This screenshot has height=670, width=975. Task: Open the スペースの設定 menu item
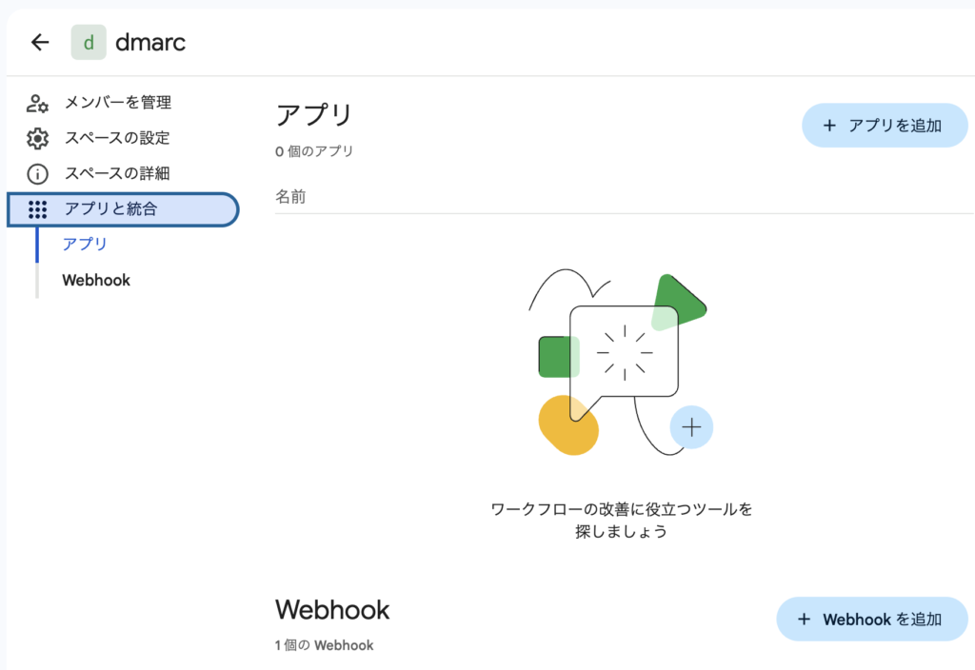click(117, 139)
